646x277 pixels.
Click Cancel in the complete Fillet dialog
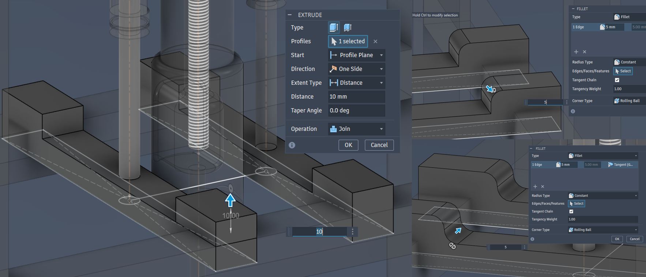coord(635,239)
